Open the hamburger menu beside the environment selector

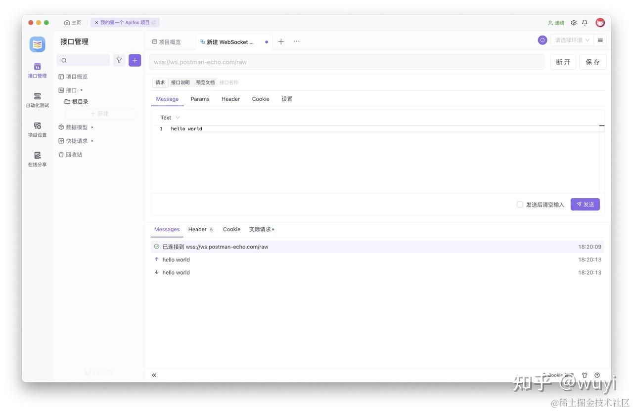click(600, 40)
